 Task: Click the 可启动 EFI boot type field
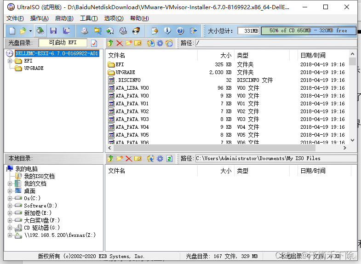pyautogui.click(x=63, y=43)
